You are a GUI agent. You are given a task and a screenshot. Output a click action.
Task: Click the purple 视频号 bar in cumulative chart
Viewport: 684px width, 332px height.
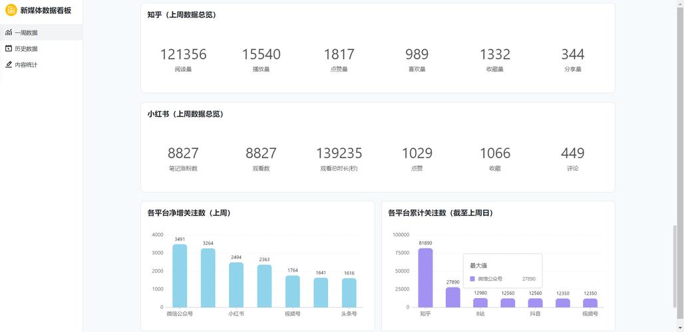590,303
